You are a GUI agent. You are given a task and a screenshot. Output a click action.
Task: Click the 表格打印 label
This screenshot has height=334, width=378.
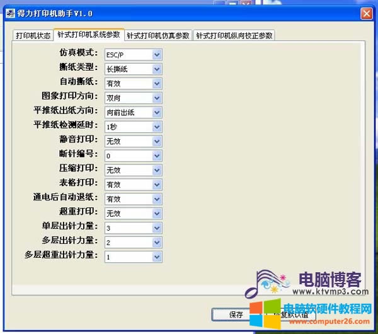pyautogui.click(x=79, y=182)
